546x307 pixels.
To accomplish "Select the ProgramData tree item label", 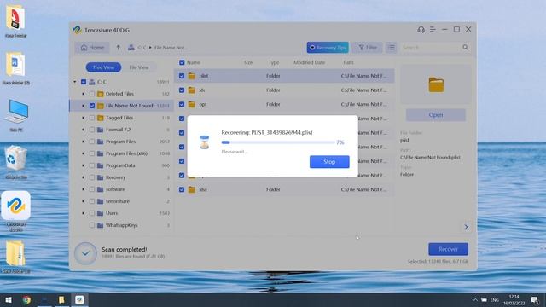I will click(x=120, y=165).
